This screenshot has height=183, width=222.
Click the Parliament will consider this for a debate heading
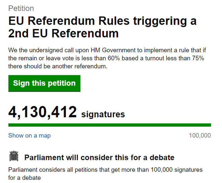point(99,158)
